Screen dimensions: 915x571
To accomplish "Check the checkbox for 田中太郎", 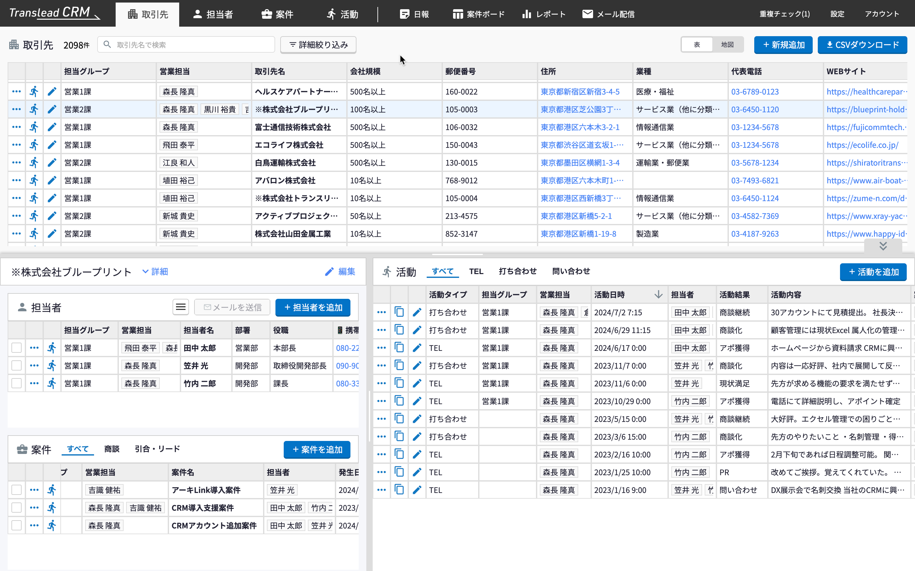I will pos(16,347).
